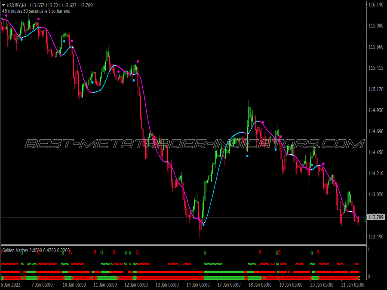
Task: Click the 113.970 price scale value
Action: (376, 195)
